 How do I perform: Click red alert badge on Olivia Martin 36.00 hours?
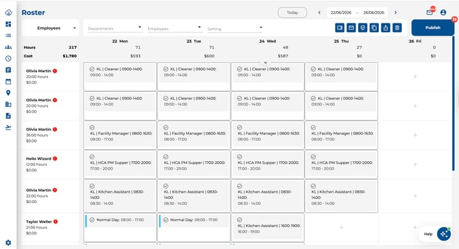point(55,129)
